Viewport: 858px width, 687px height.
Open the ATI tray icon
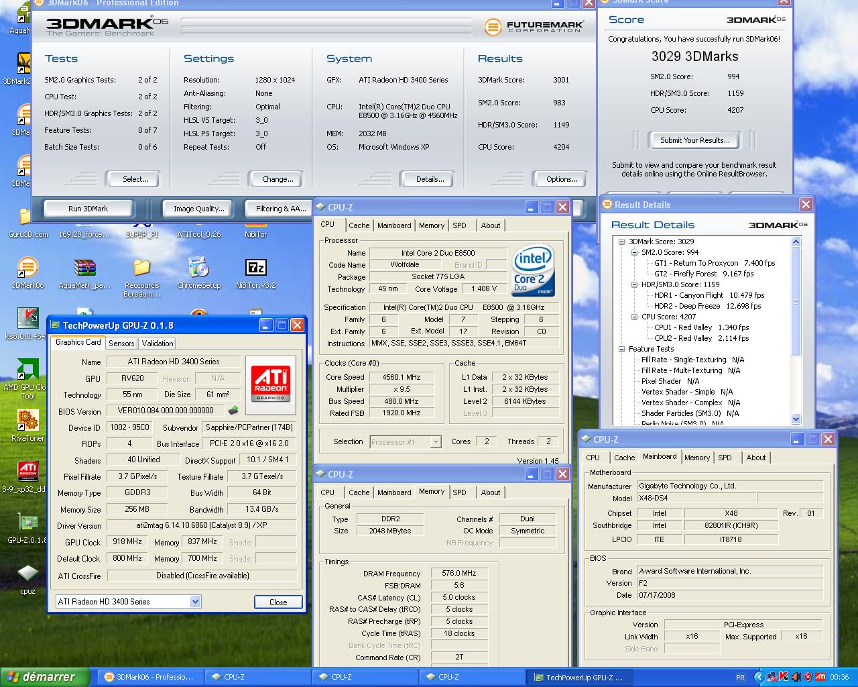pyautogui.click(x=820, y=677)
